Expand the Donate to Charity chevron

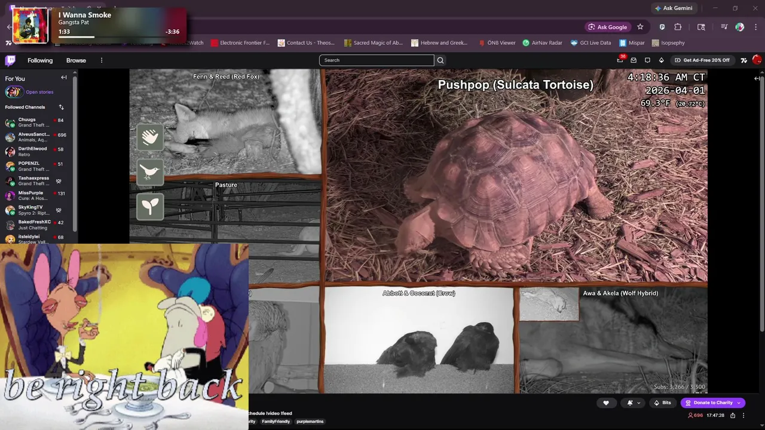(739, 403)
